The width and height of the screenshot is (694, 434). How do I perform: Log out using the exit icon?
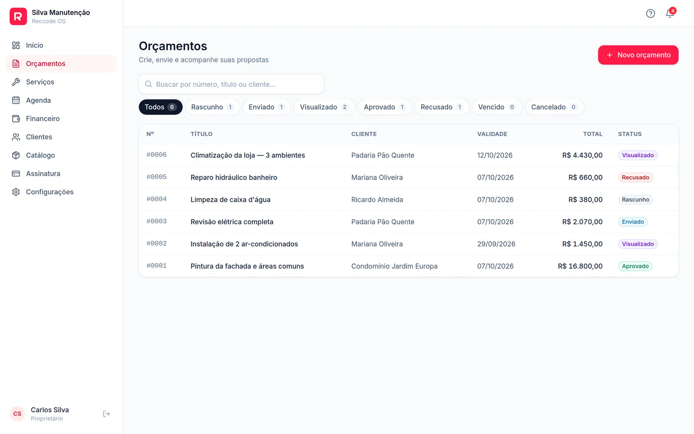(106, 414)
